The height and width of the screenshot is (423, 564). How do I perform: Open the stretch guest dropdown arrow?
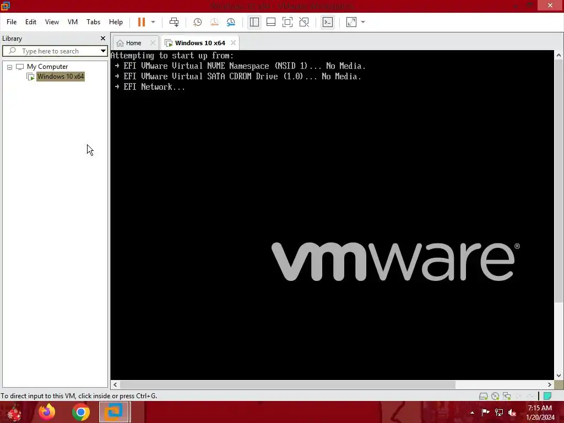pos(363,22)
